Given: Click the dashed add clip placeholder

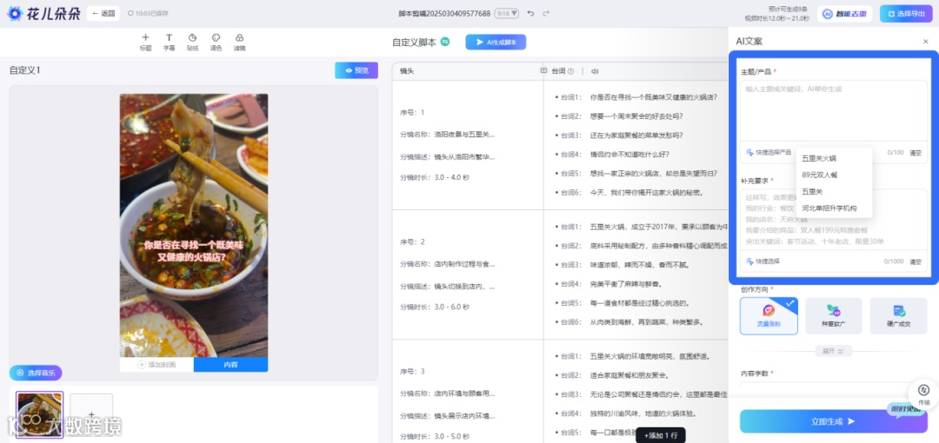Looking at the screenshot, I should (91, 415).
